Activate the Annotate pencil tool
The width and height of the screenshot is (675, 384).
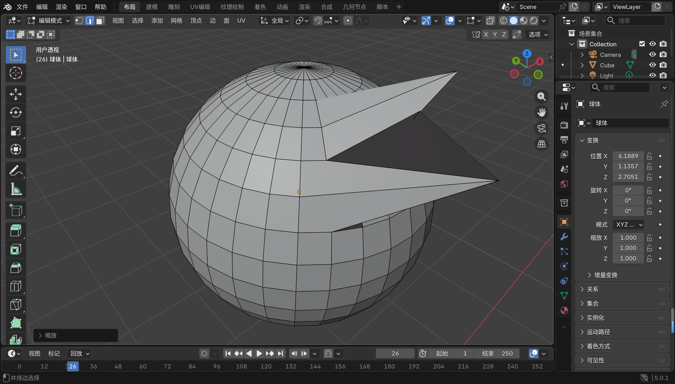coord(16,171)
